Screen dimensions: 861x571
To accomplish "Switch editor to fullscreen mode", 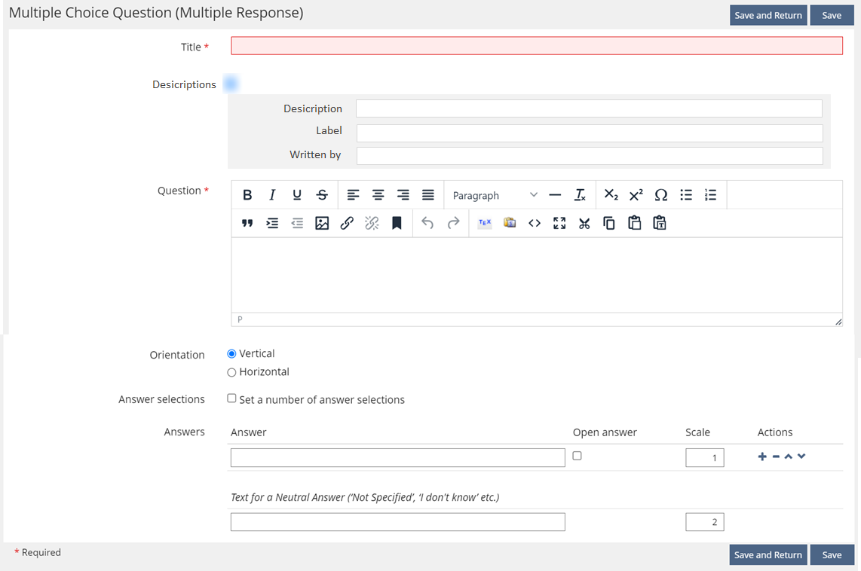I will click(559, 223).
